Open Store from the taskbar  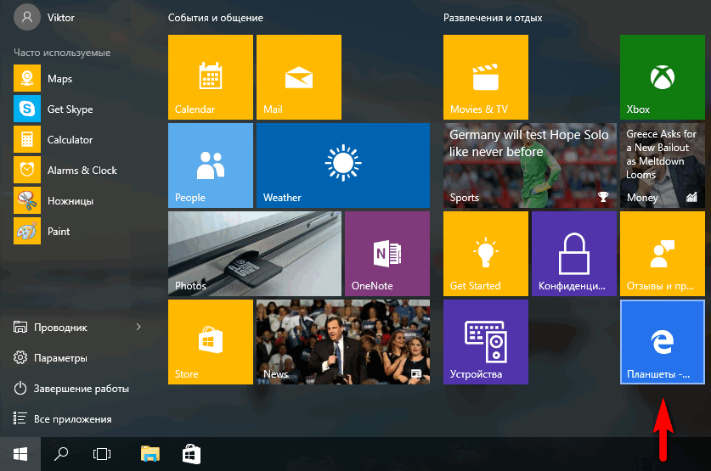point(191,454)
